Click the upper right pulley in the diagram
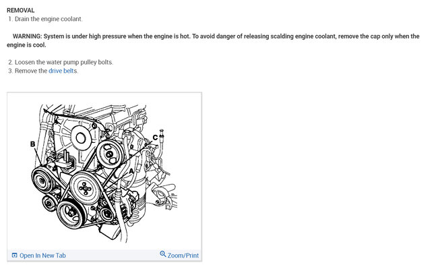The height and width of the screenshot is (275, 438). (110, 154)
